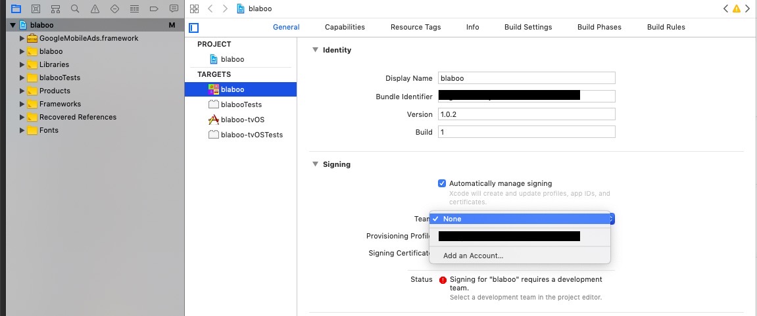Select the blaboo target
The width and height of the screenshot is (757, 316).
click(241, 89)
